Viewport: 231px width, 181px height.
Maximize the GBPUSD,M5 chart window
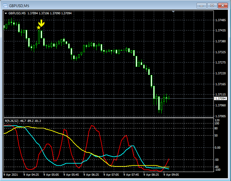click(x=212, y=6)
